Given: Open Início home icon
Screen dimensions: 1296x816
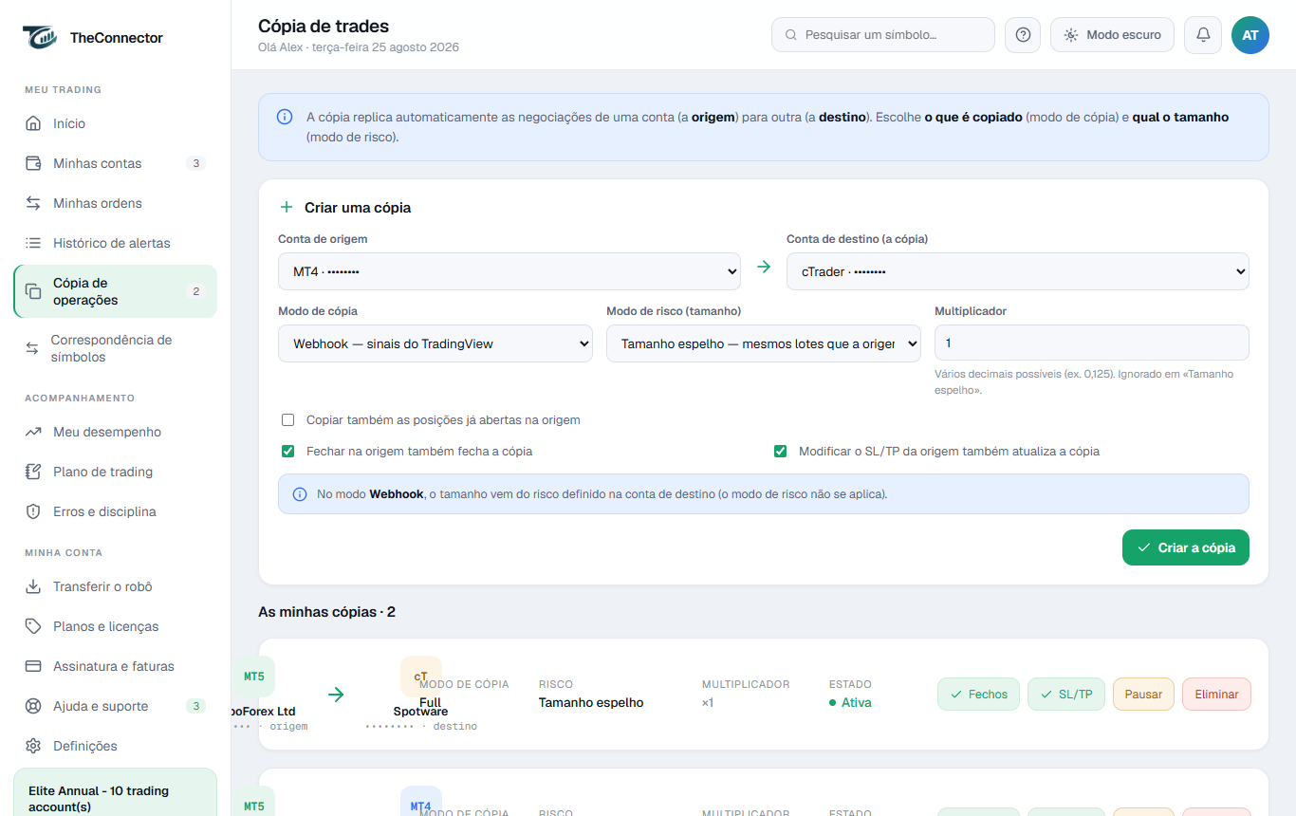Looking at the screenshot, I should [x=33, y=123].
